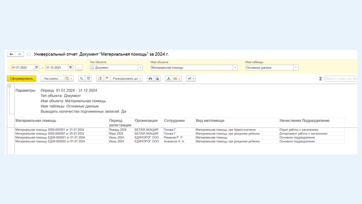Image resolution: width=362 pixels, height=204 pixels.
Task: Click the period selection '...' button
Action: pos(79,67)
